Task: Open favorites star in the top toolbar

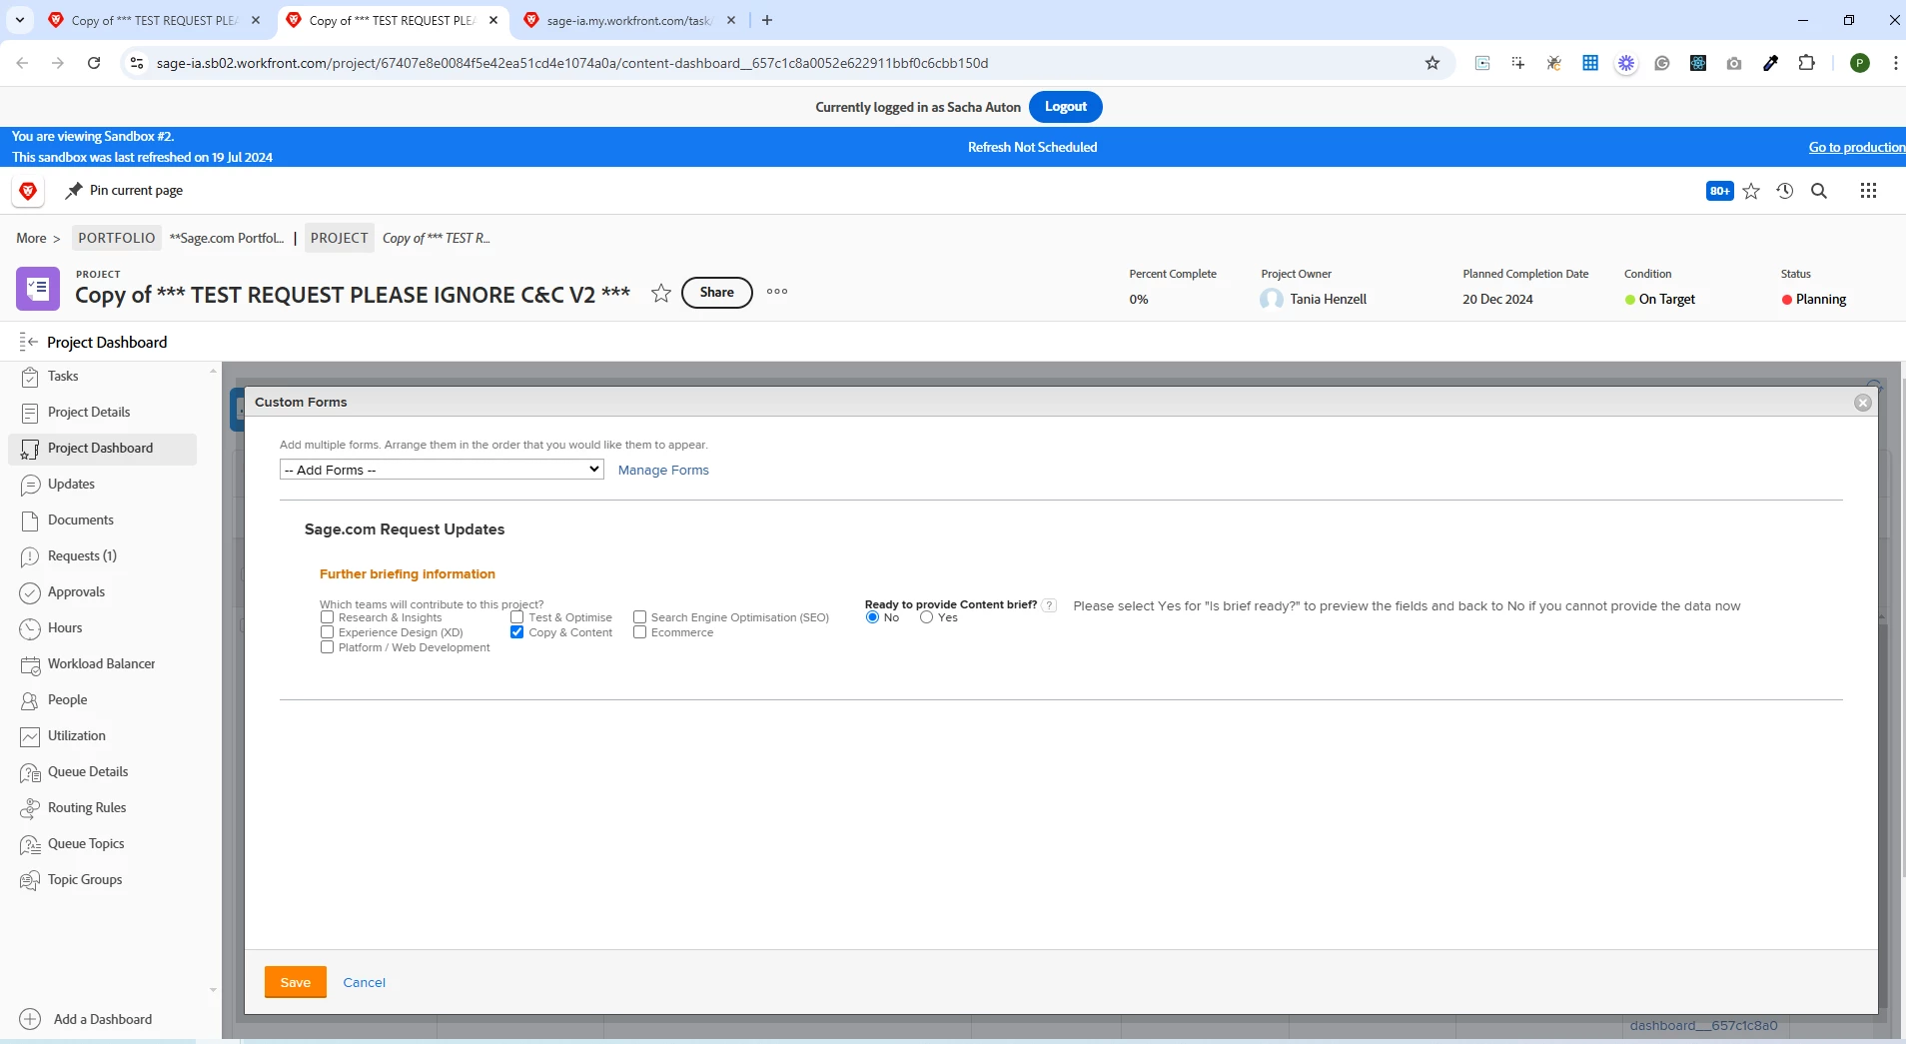Action: [1751, 191]
